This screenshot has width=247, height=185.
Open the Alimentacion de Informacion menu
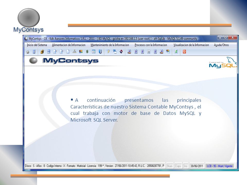(69, 45)
